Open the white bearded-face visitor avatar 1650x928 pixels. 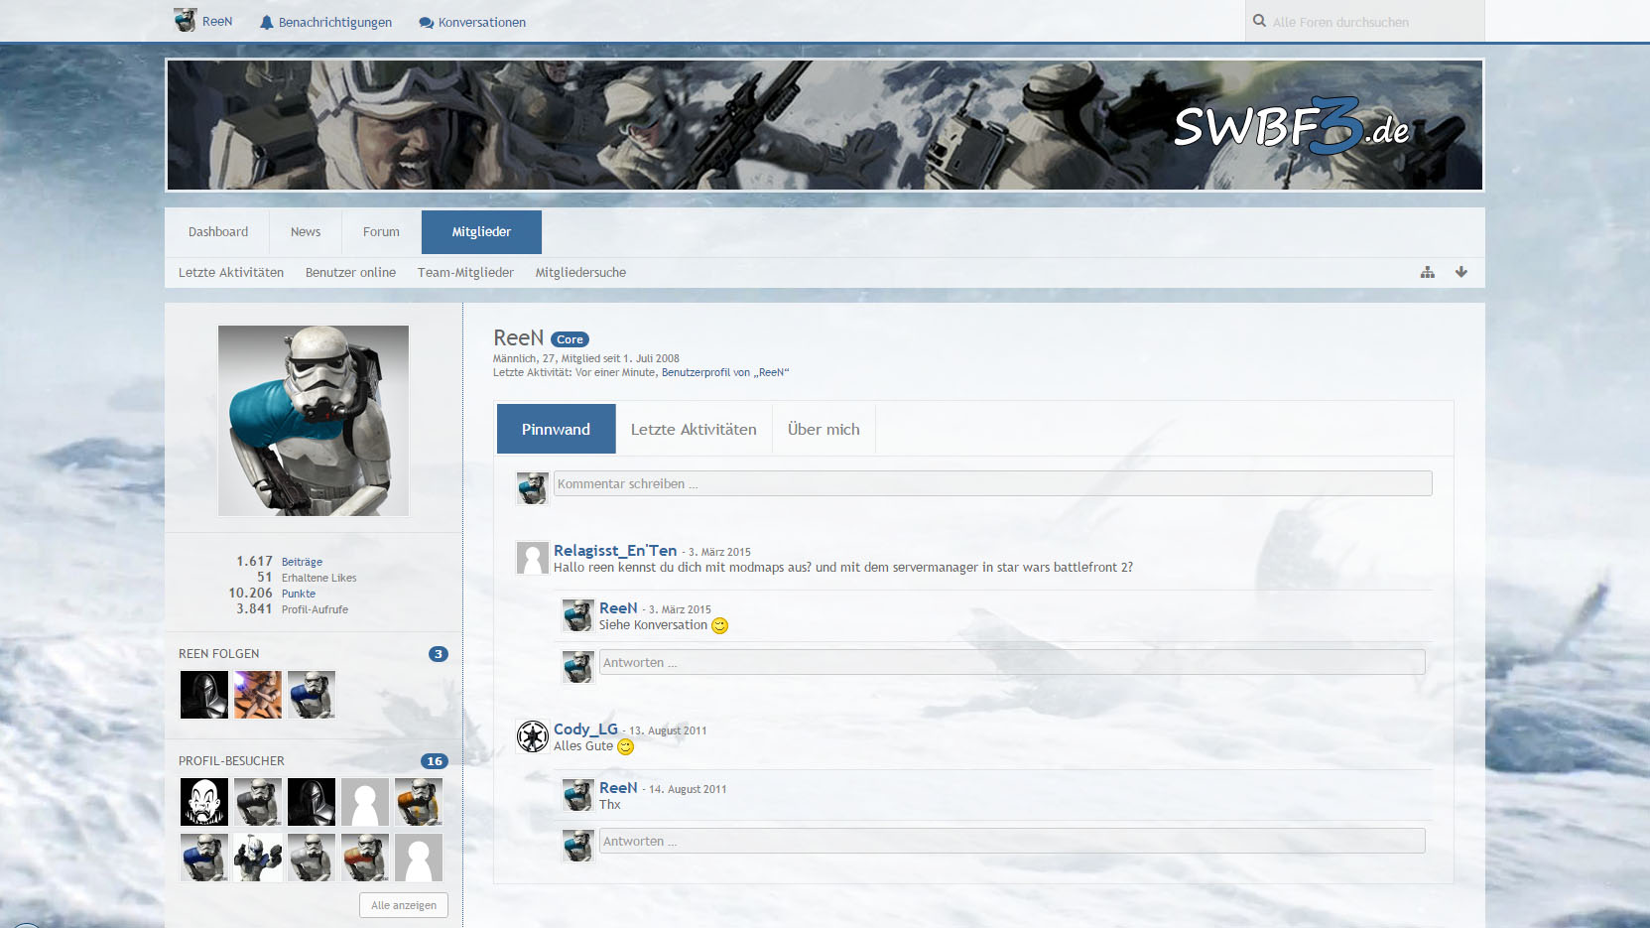204,802
